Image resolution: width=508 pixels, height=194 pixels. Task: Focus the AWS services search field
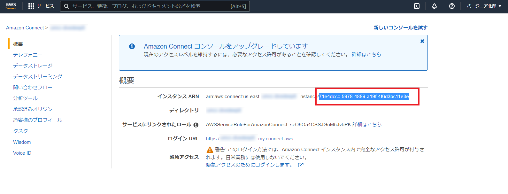pyautogui.click(x=155, y=6)
